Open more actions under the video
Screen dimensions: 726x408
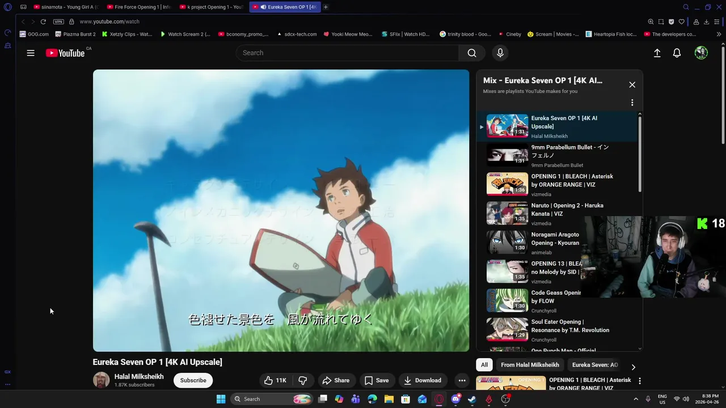click(x=462, y=380)
